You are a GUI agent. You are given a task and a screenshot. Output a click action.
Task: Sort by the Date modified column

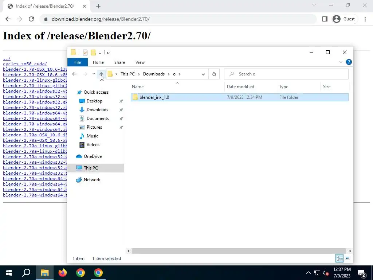(251, 87)
